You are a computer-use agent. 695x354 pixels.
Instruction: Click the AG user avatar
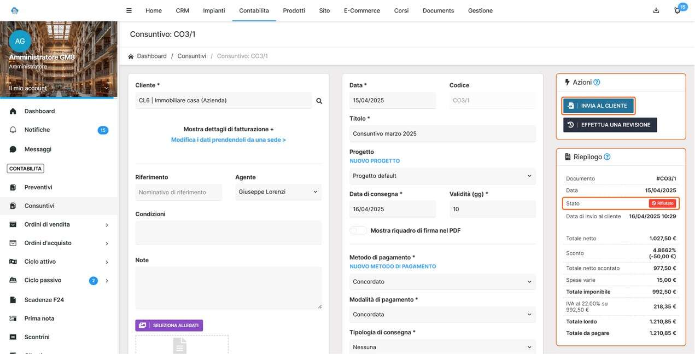(20, 41)
